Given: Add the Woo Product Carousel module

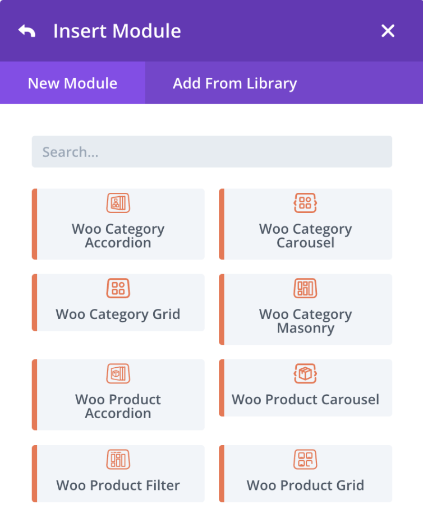Looking at the screenshot, I should click(x=305, y=388).
